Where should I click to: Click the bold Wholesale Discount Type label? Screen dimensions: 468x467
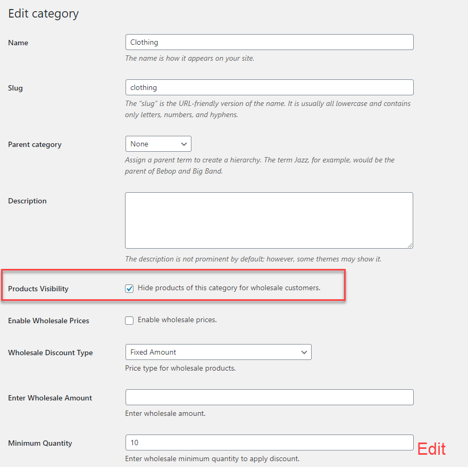pos(51,353)
